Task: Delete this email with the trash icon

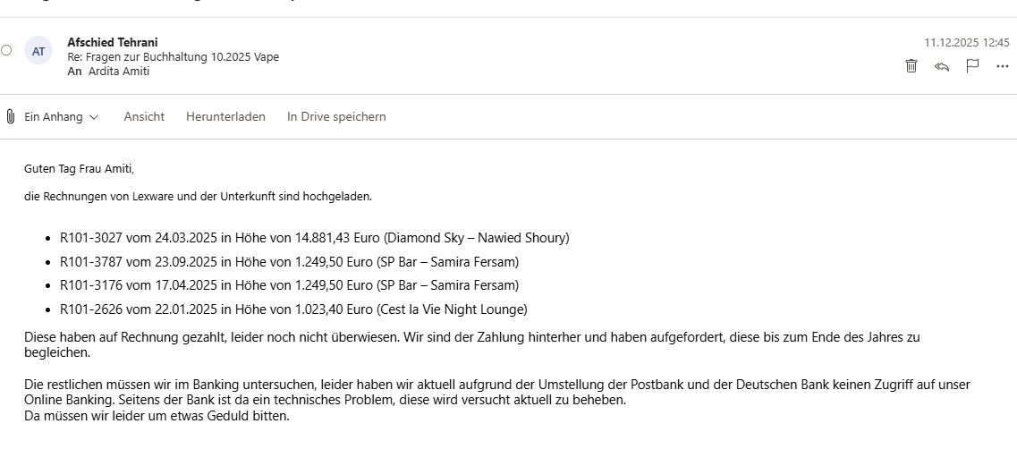Action: click(x=911, y=65)
